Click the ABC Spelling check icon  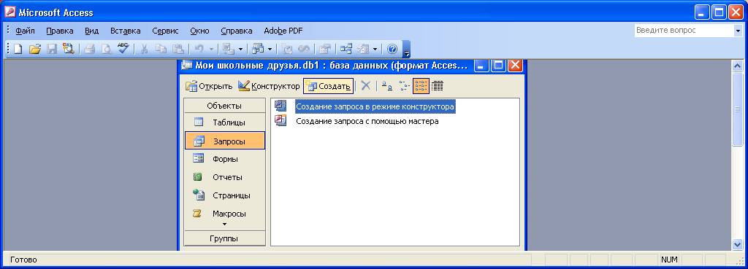[x=123, y=49]
